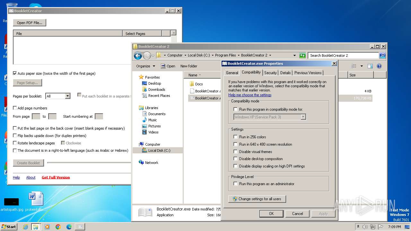Switch to the General tab
The height and width of the screenshot is (231, 411).
232,73
